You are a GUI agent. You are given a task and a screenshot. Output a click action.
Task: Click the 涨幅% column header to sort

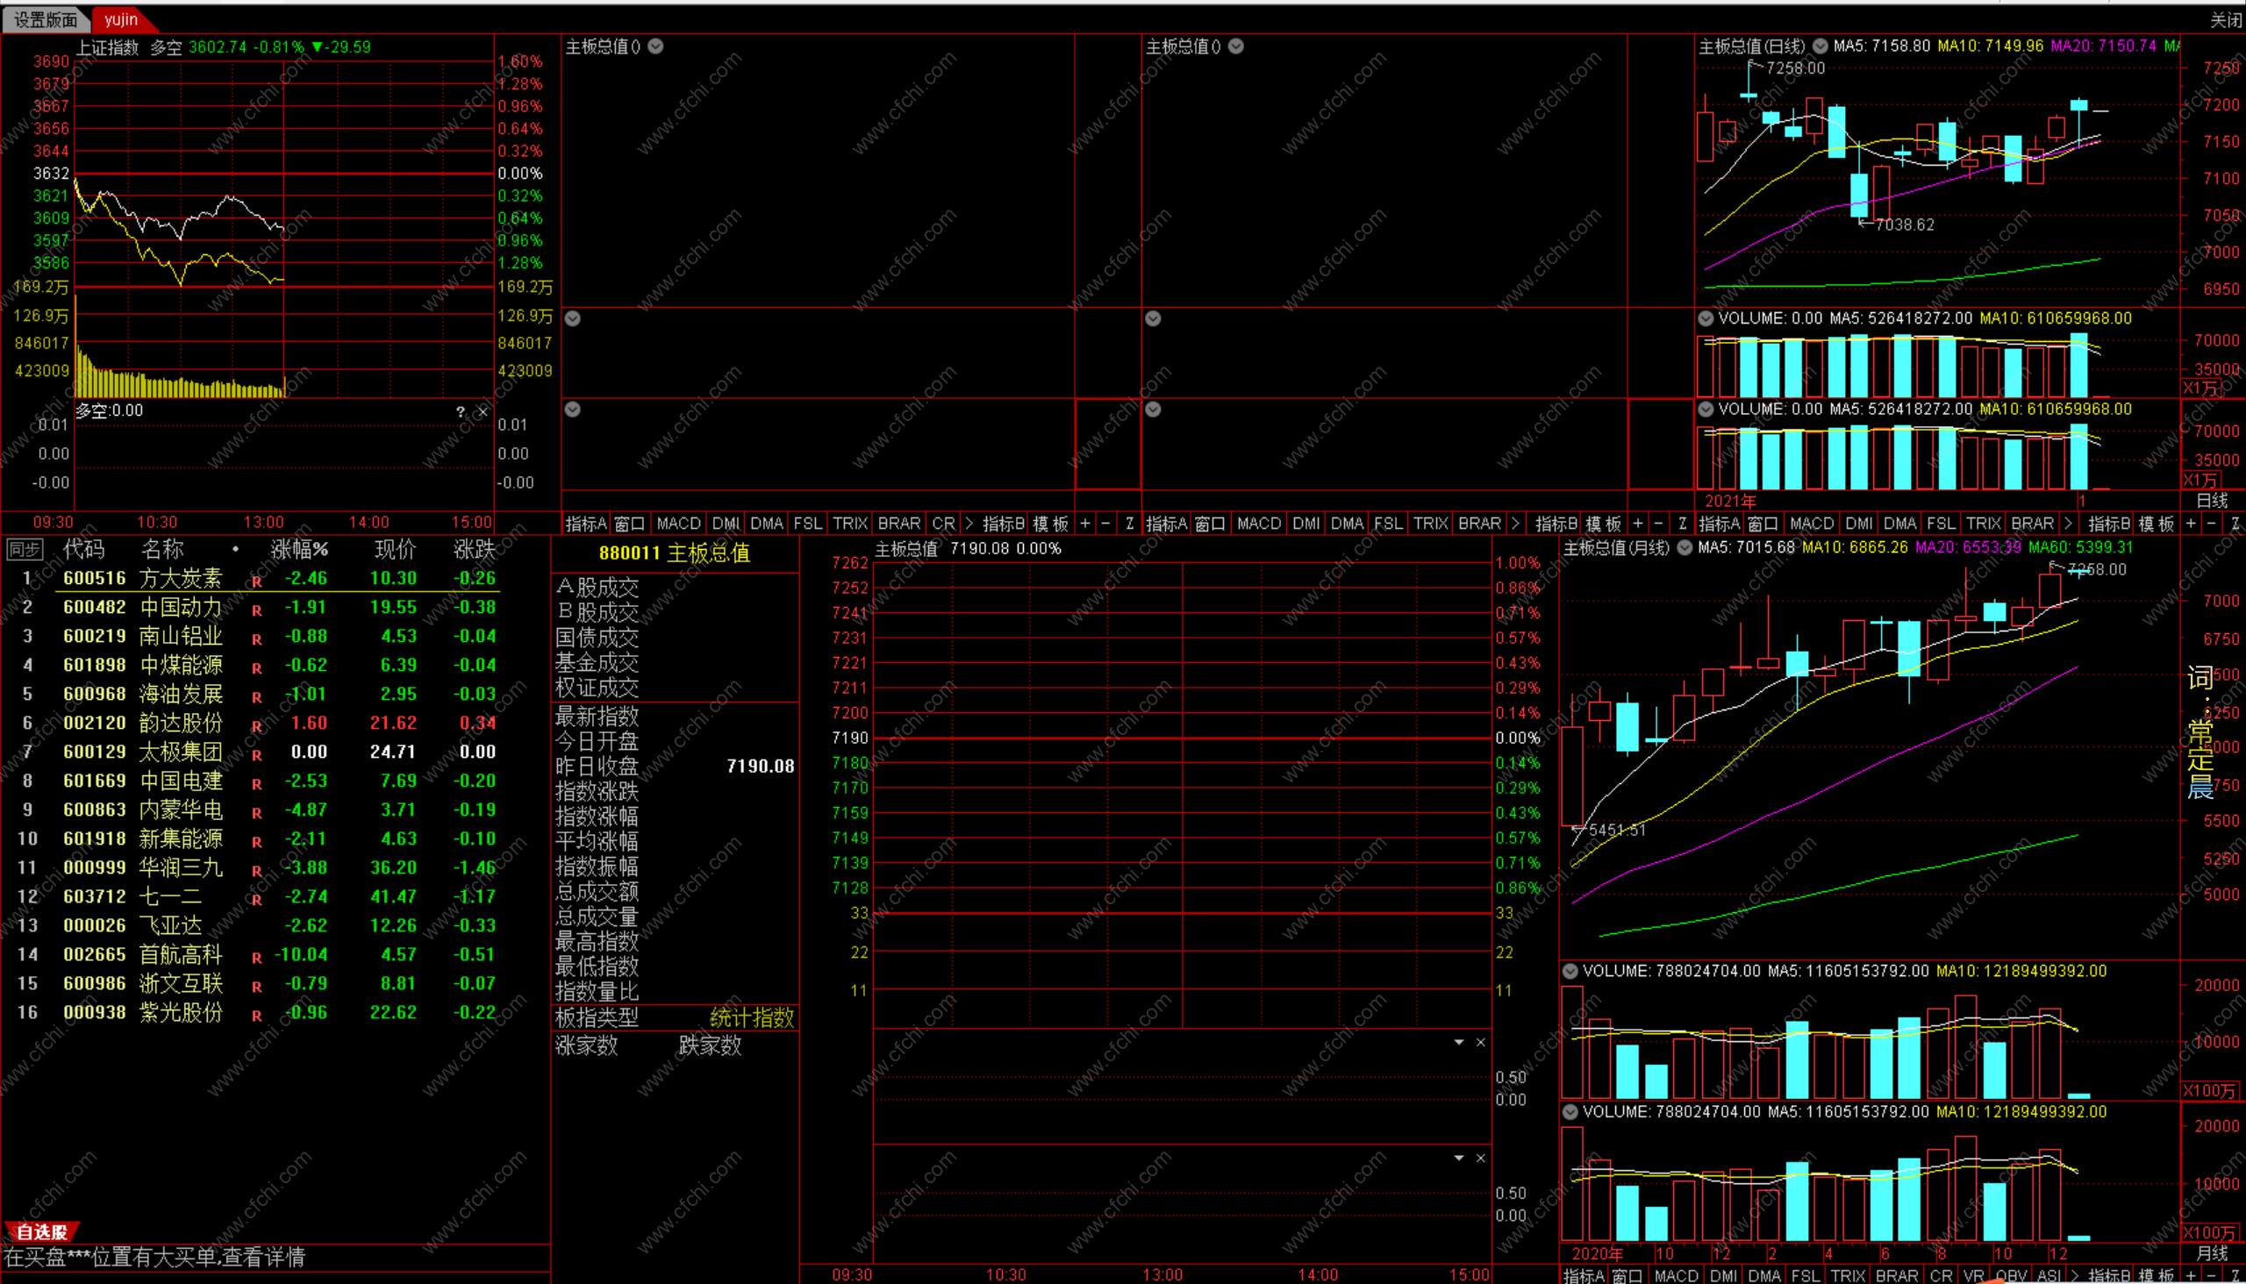[x=299, y=549]
